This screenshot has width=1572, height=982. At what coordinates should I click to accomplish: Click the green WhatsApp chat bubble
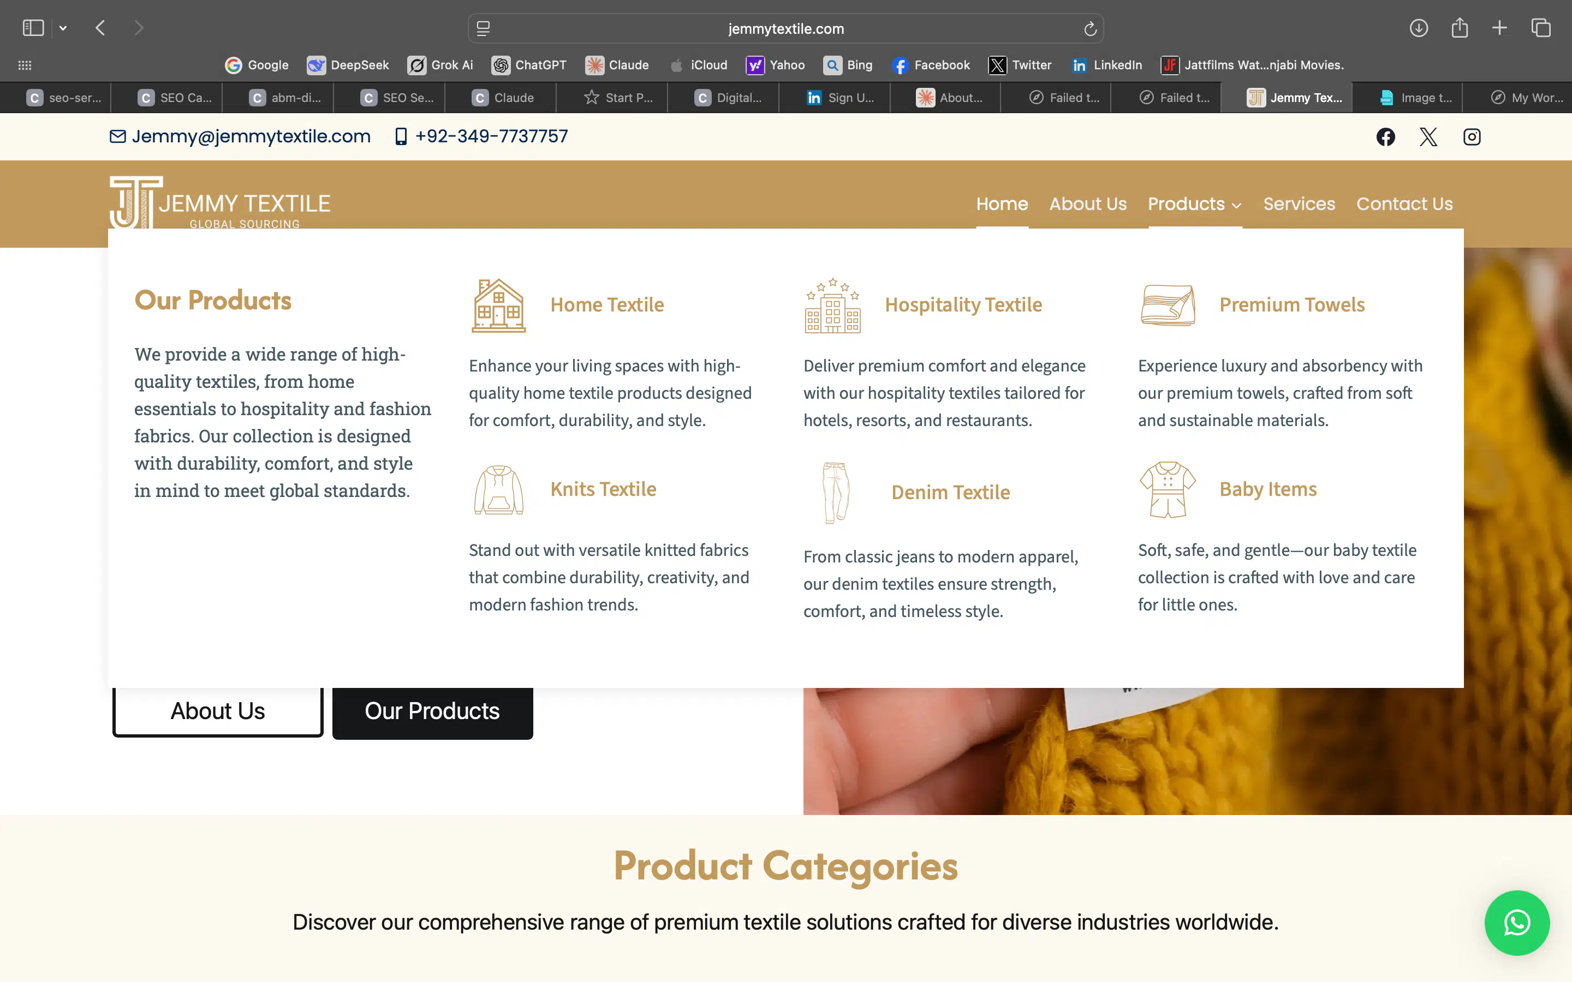pos(1517,922)
